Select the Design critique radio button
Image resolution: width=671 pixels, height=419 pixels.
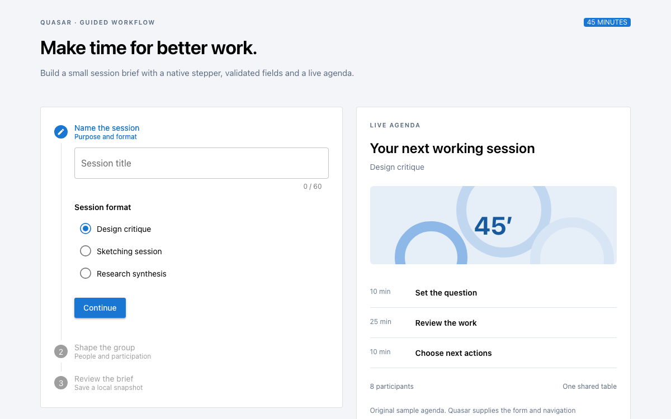[86, 228]
